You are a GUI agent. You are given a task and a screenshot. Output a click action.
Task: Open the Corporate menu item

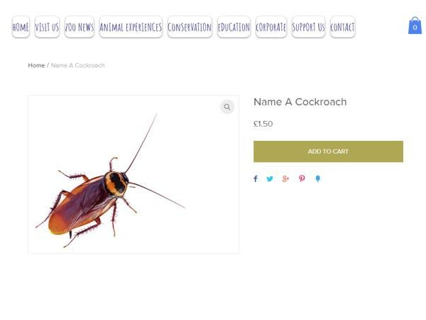271,27
